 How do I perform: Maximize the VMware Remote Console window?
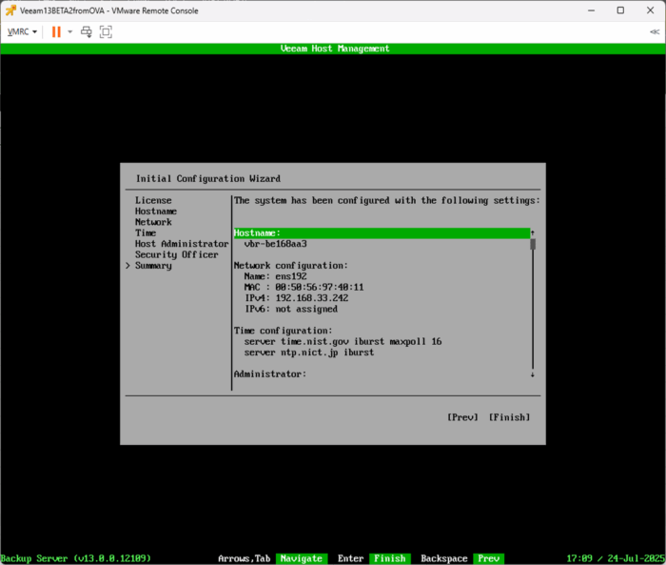tap(620, 10)
